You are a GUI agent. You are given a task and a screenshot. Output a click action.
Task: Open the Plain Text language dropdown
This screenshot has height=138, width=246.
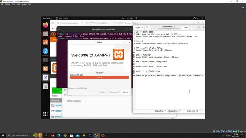pos(160,111)
